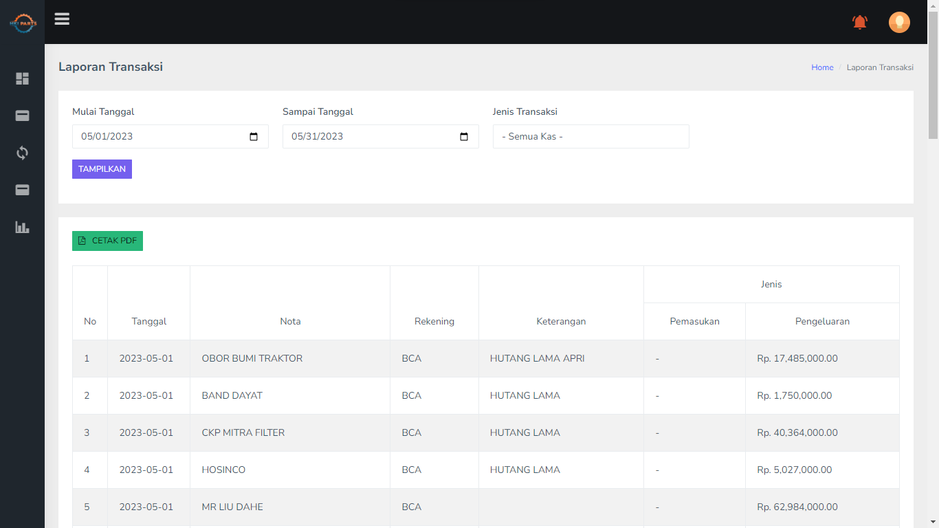The image size is (939, 528).
Task: Click the orange profile avatar
Action: tap(899, 22)
